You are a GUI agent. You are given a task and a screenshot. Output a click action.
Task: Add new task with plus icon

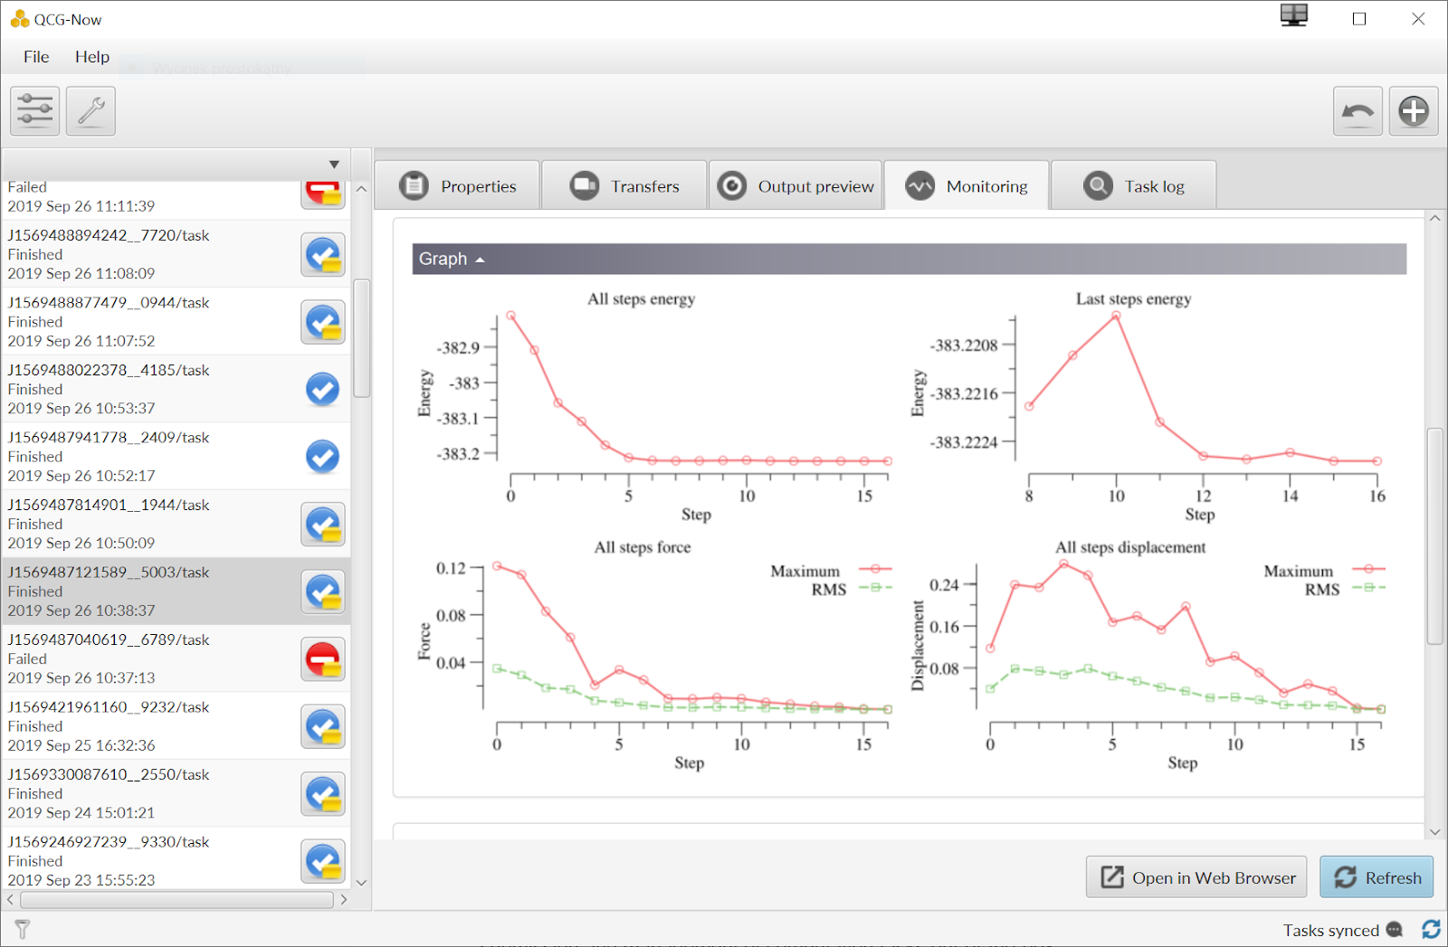coord(1414,111)
